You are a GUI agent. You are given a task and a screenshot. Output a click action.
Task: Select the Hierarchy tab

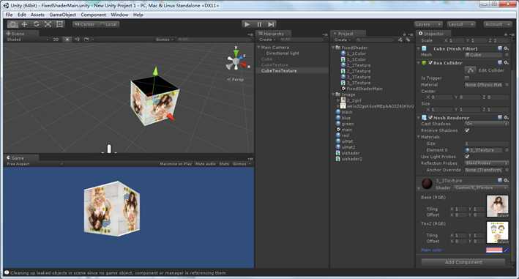point(273,34)
